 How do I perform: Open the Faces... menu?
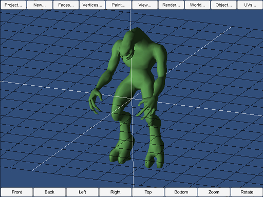[66, 5]
